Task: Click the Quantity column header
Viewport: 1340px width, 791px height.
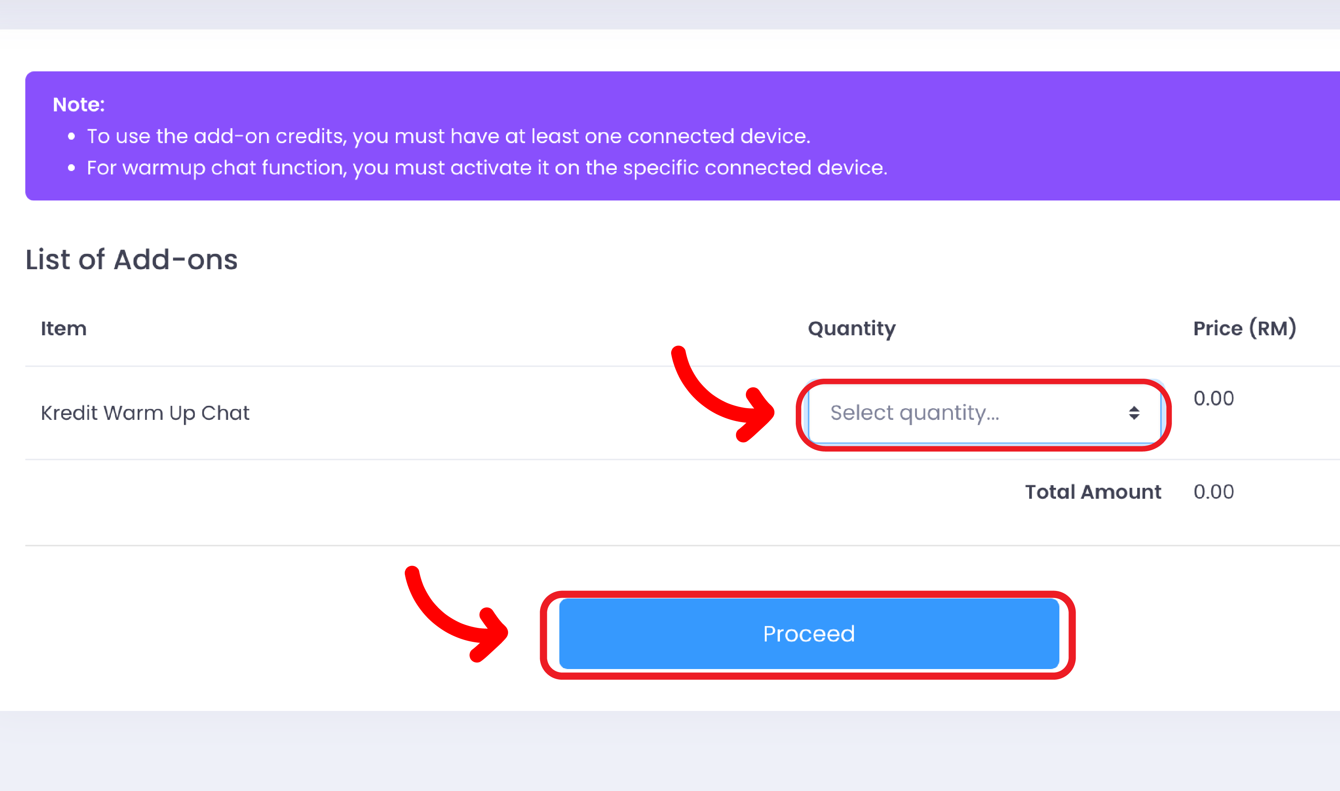Action: click(851, 328)
